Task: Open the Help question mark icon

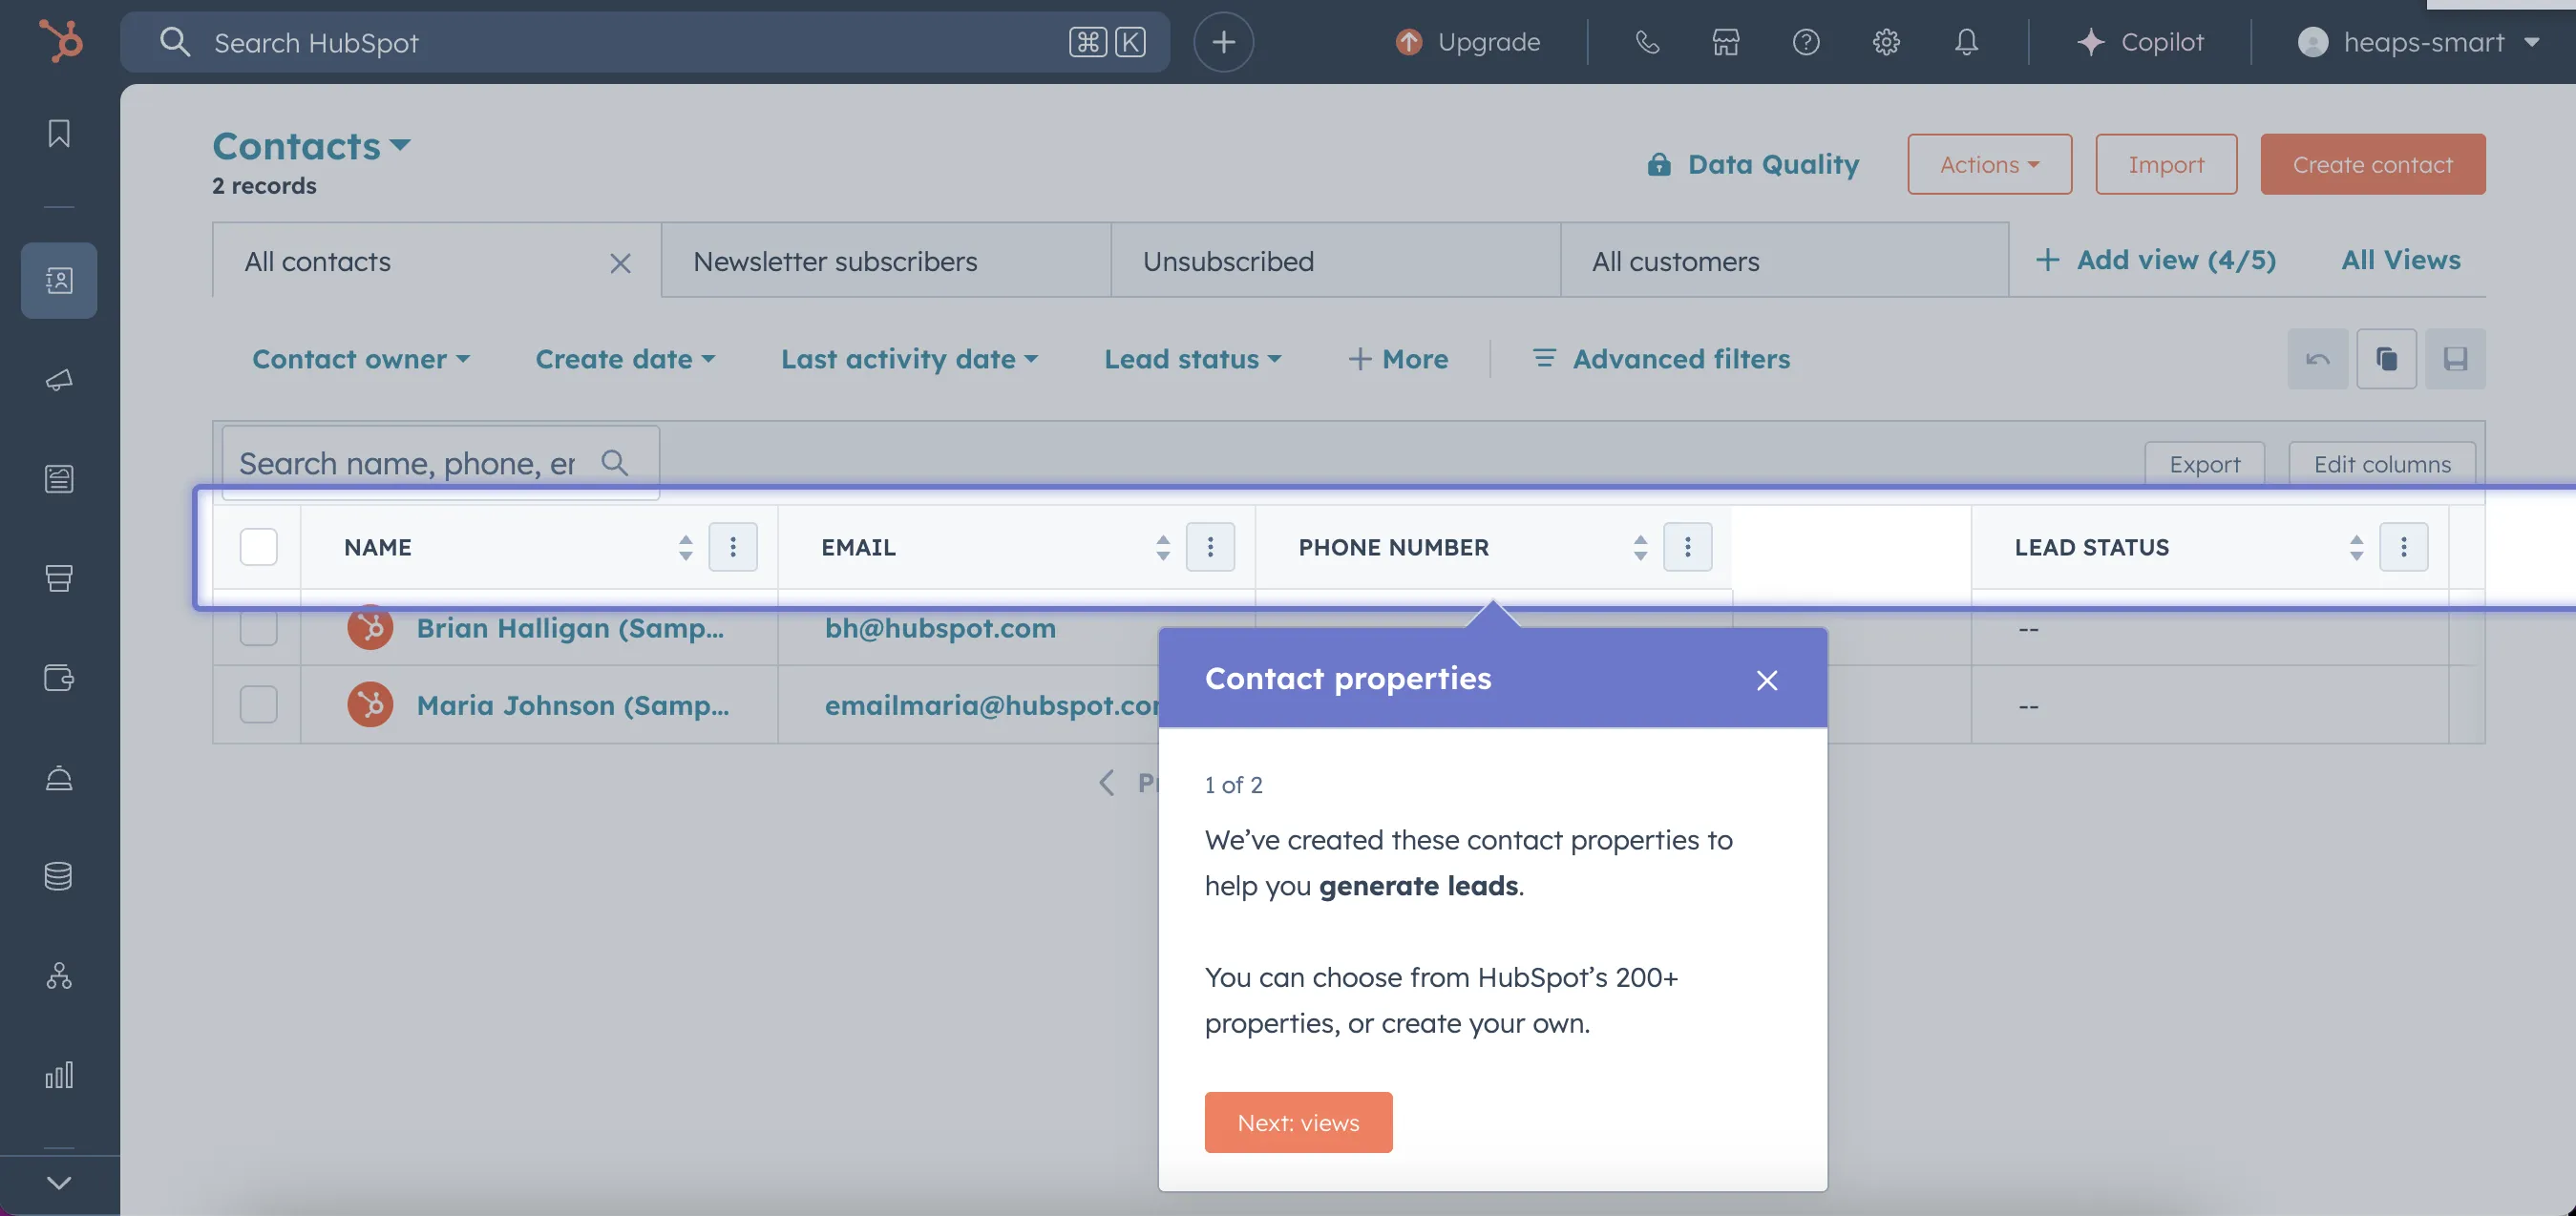Action: [1806, 42]
